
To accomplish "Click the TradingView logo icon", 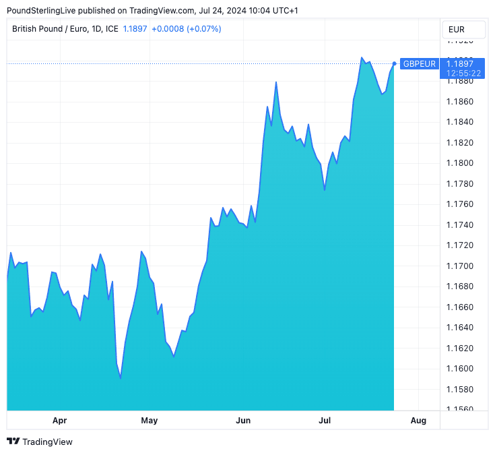I will (13, 442).
